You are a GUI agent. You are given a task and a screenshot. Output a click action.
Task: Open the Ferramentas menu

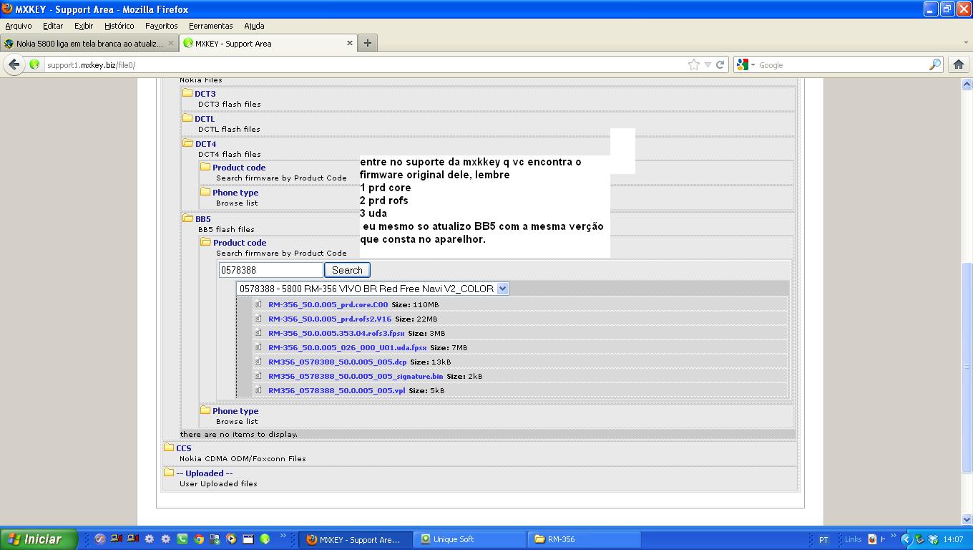[210, 26]
